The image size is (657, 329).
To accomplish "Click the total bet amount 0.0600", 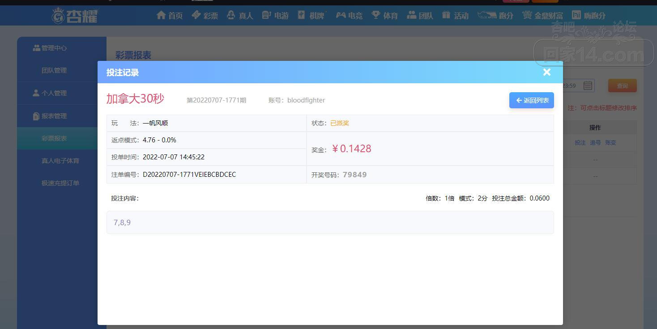I will point(539,198).
